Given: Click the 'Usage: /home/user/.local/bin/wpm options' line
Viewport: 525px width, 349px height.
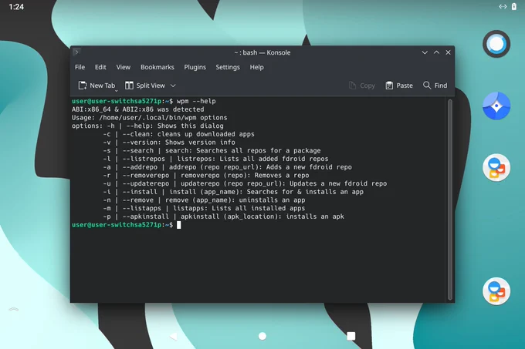Looking at the screenshot, I should pos(149,118).
